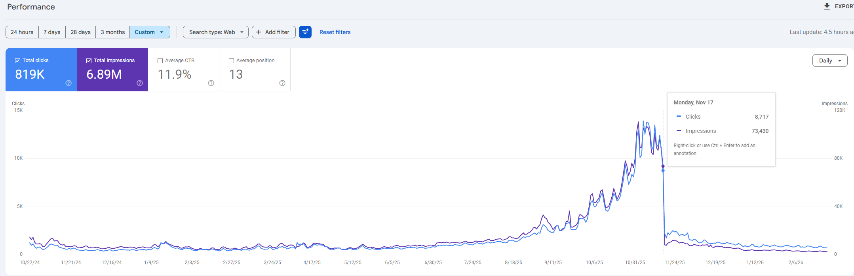
Task: Switch to the 3 months range
Action: [112, 32]
